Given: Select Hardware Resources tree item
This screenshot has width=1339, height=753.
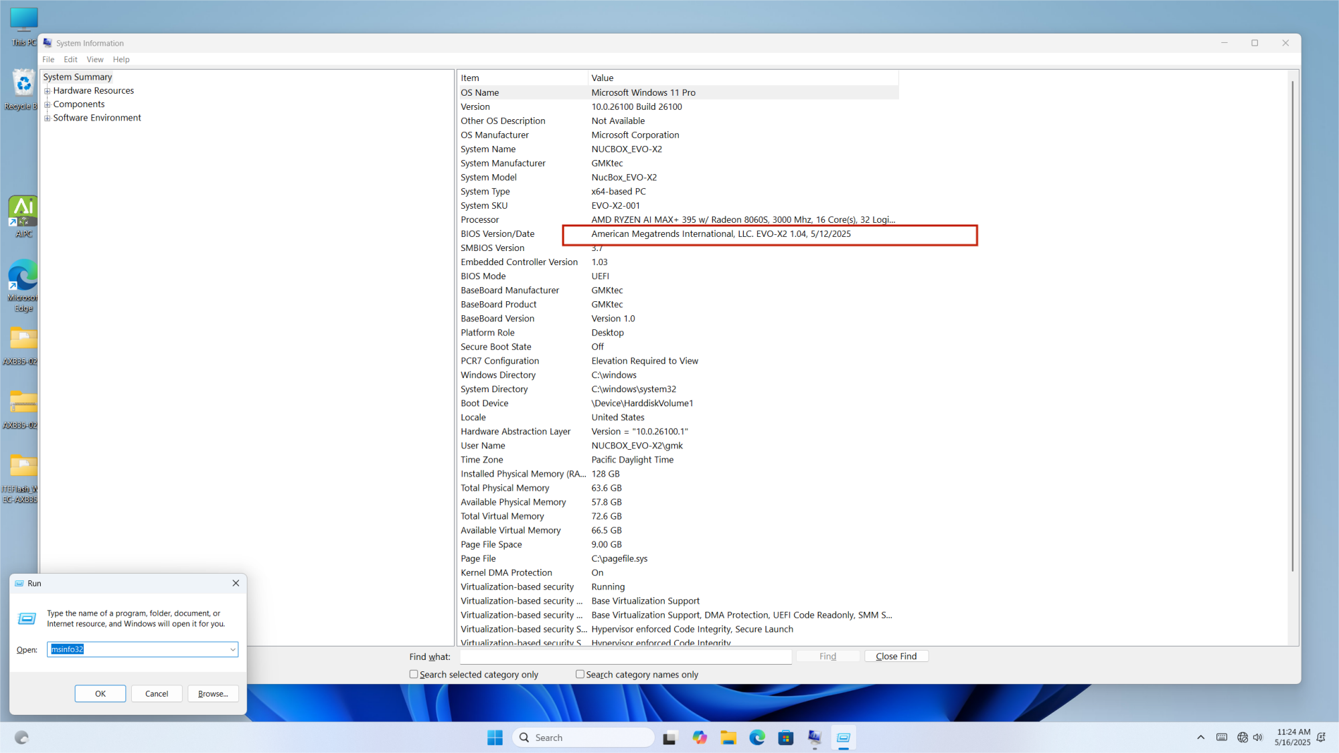Looking at the screenshot, I should point(93,90).
